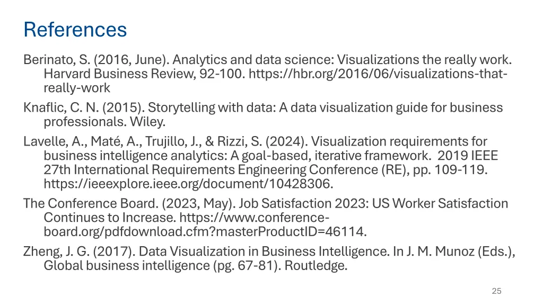Click the author name Knaflic, C. N.
Screen dimensions: 543x305
(x=62, y=107)
